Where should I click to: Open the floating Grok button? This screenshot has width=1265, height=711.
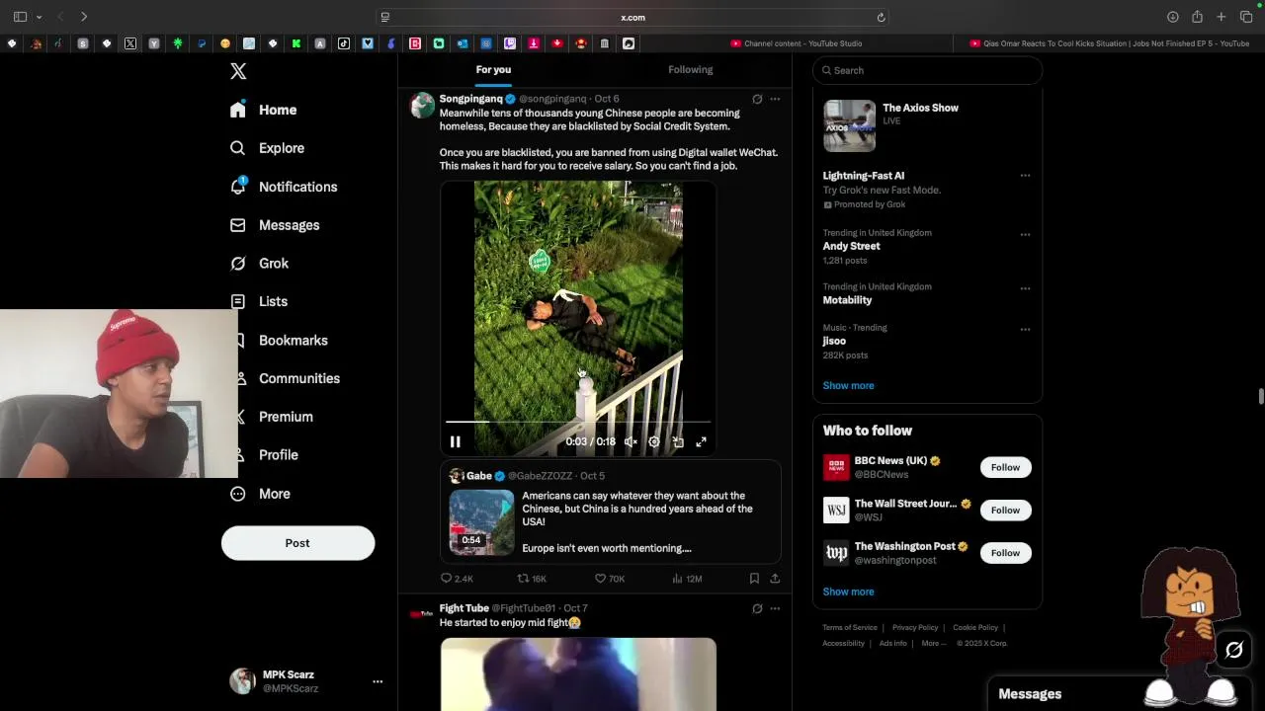tap(1234, 650)
